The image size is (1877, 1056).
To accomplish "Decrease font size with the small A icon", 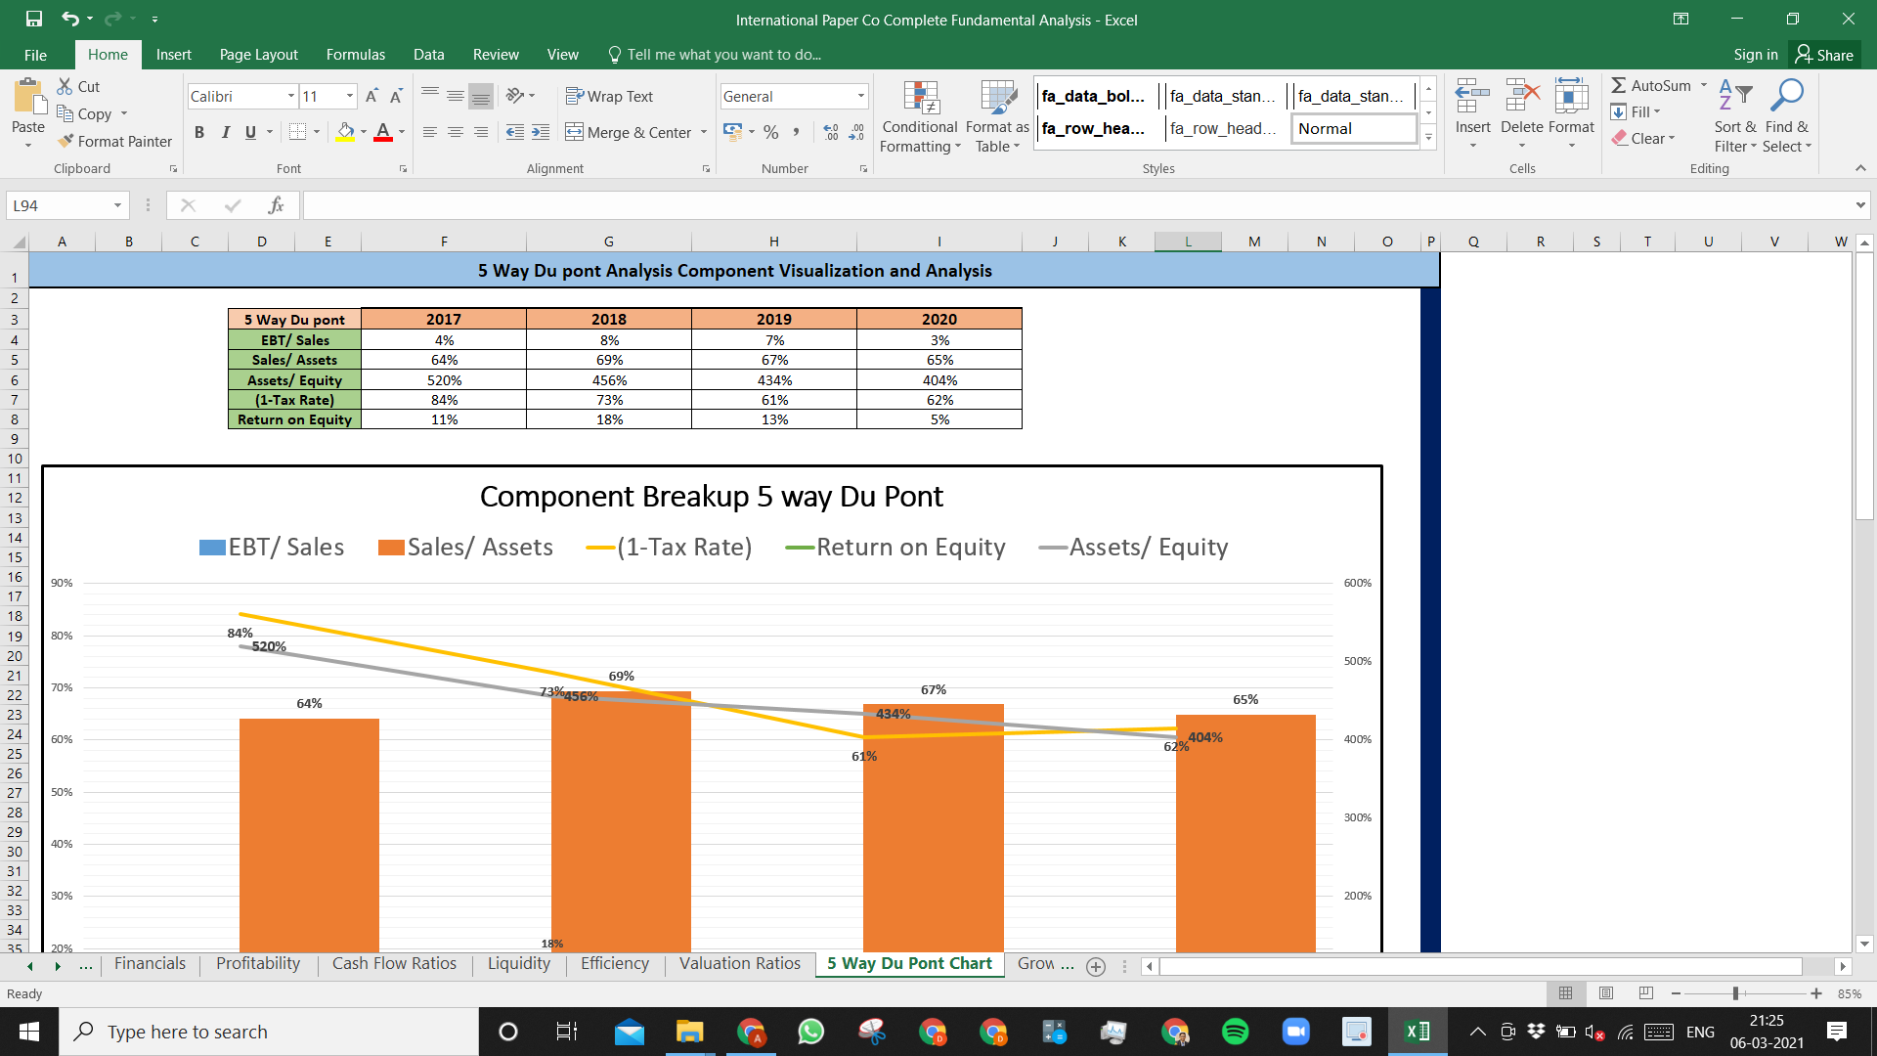I will click(396, 96).
